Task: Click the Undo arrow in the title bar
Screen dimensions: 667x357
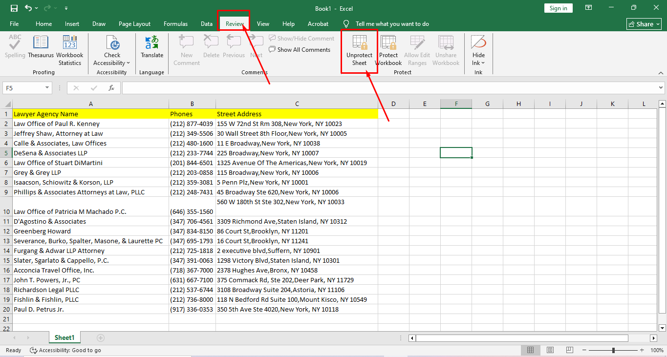Action: (x=28, y=8)
